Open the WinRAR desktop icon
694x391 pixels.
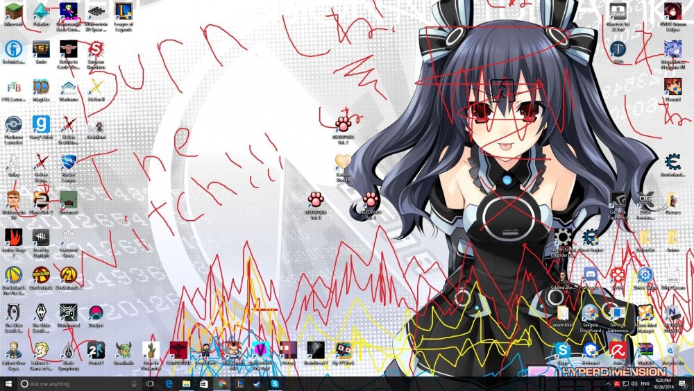click(x=645, y=349)
